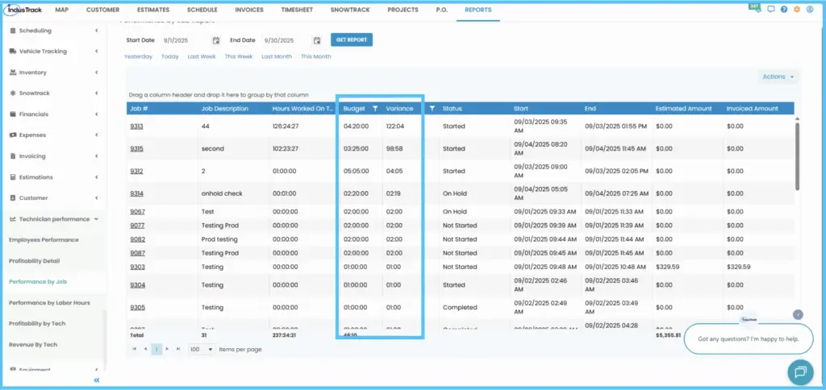Open Revenue By Tech report
This screenshot has height=390, width=826.
32,345
